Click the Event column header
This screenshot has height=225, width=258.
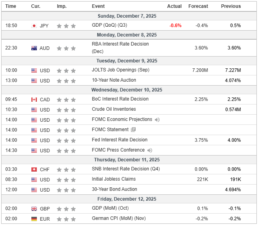pos(98,6)
